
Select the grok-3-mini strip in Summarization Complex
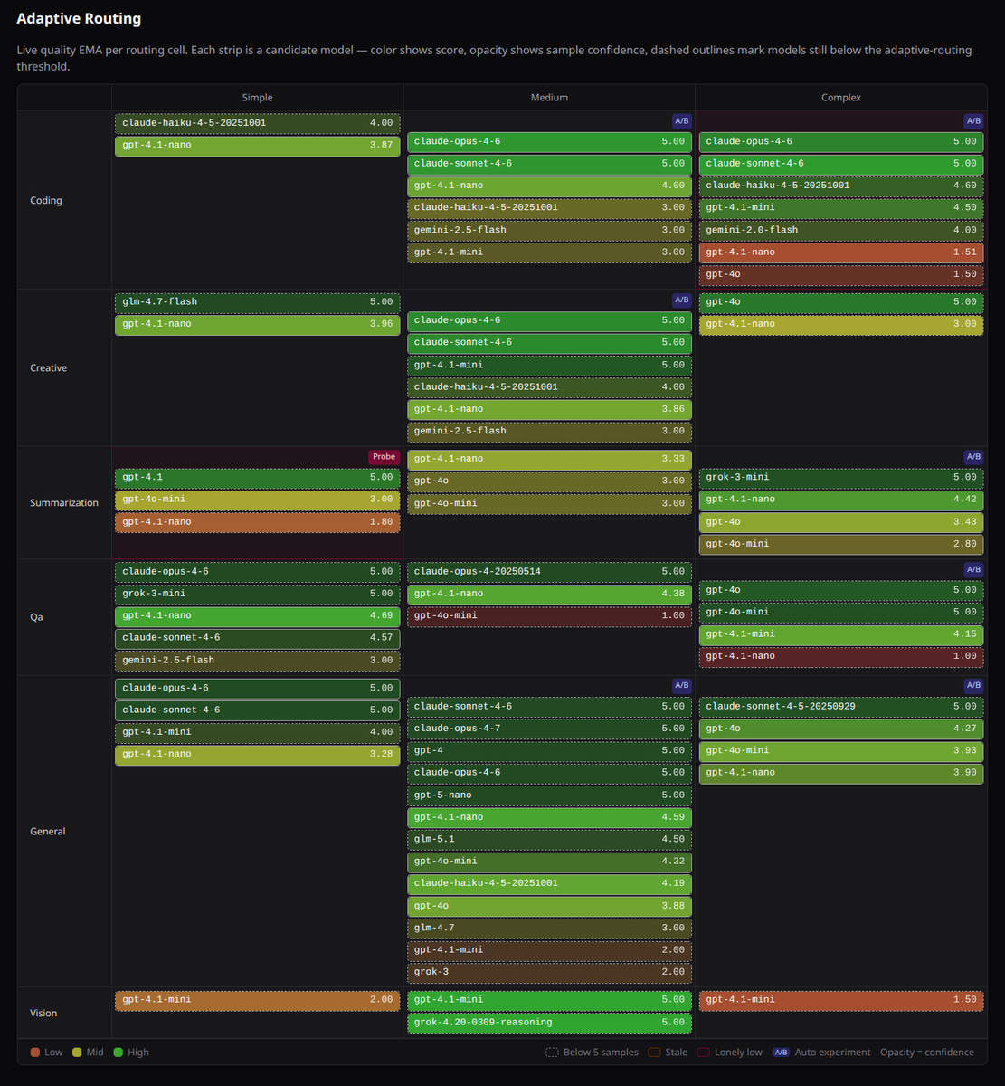(841, 478)
